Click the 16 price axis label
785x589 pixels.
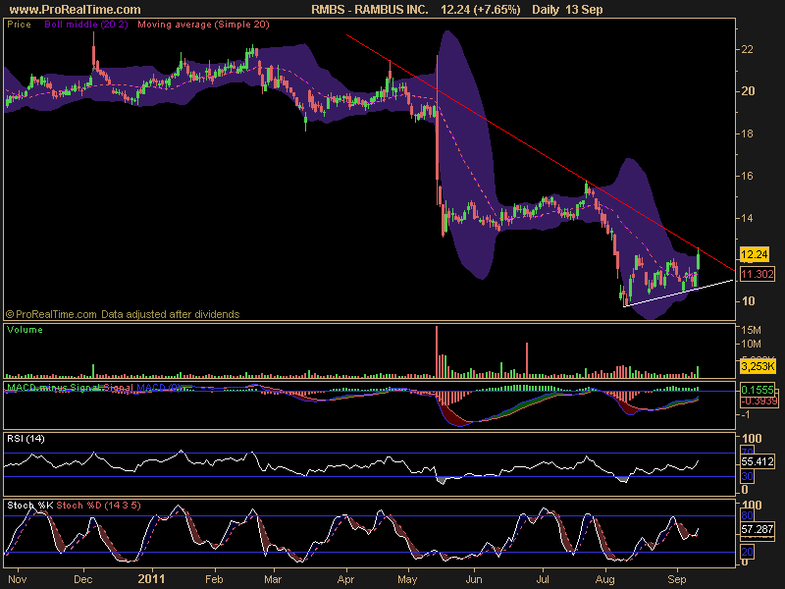point(748,176)
